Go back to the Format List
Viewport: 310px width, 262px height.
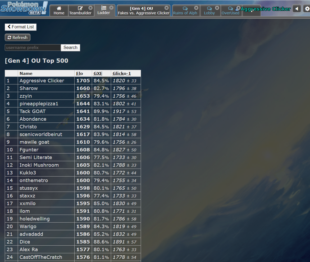21,27
